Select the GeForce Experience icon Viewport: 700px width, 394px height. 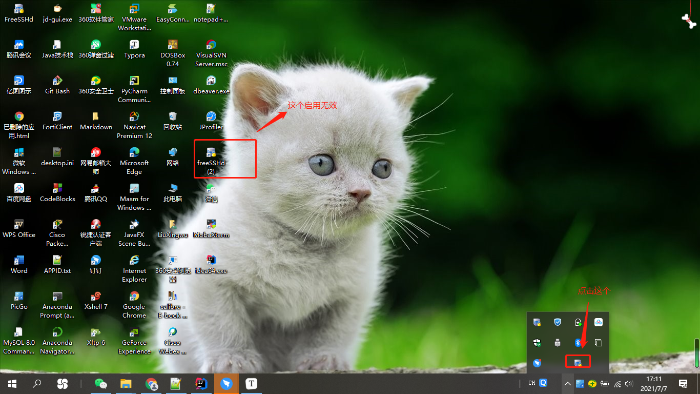(x=134, y=341)
